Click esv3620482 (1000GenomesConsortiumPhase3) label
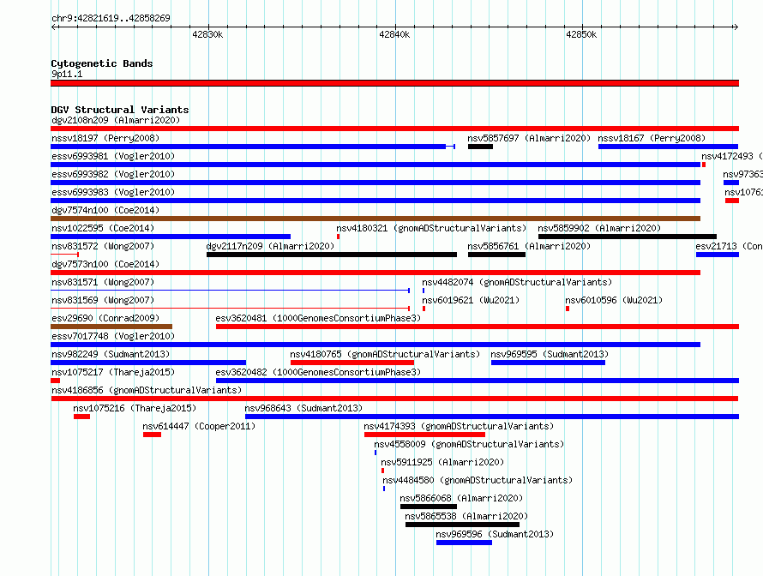The height and width of the screenshot is (576, 763). pos(318,372)
